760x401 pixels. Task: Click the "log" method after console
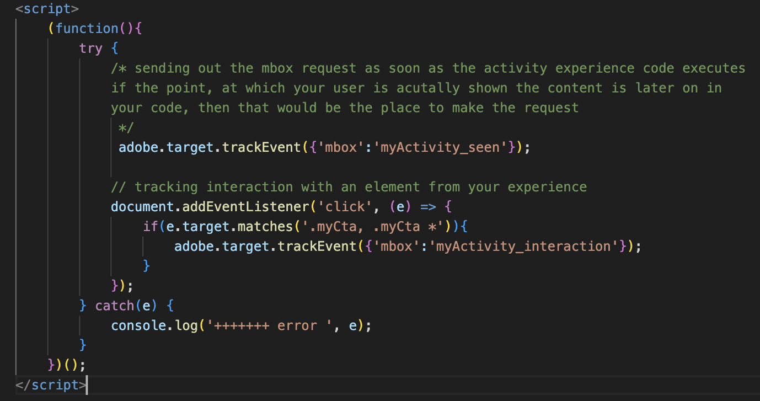click(186, 325)
